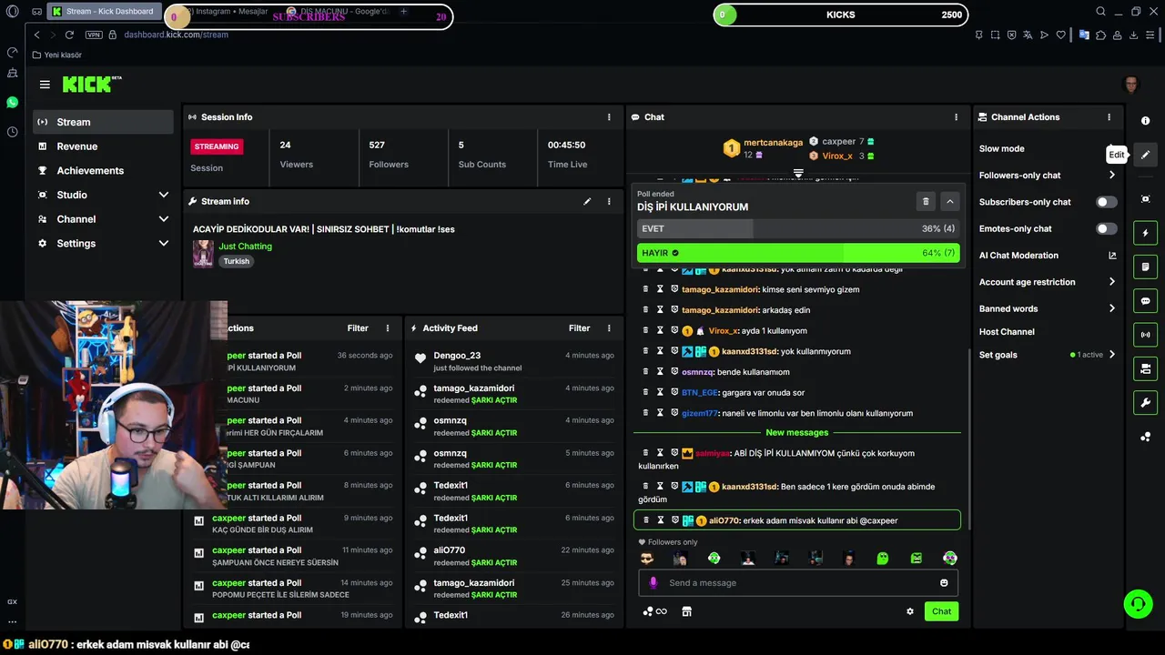Expand Banned words settings
Image resolution: width=1165 pixels, height=655 pixels.
1048,308
